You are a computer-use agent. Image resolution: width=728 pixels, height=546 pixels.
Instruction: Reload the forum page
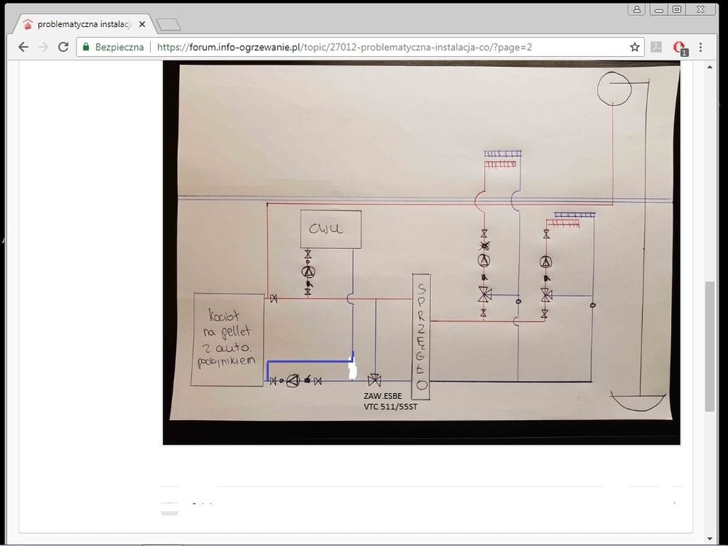tap(63, 47)
